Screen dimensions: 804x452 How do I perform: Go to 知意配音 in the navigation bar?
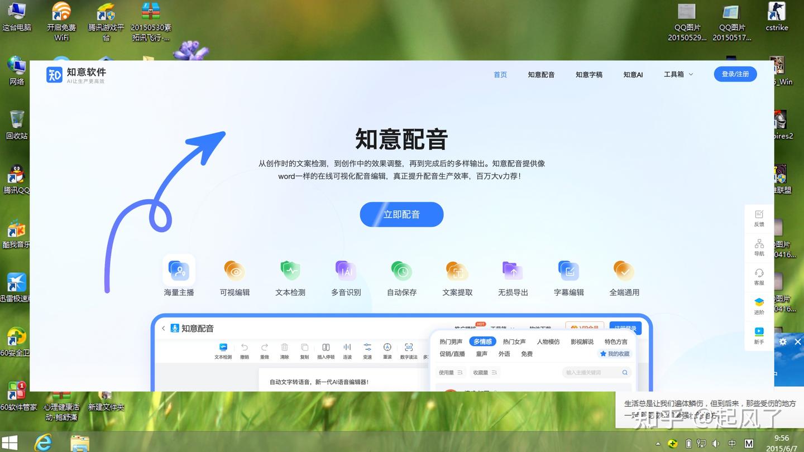[x=541, y=74]
